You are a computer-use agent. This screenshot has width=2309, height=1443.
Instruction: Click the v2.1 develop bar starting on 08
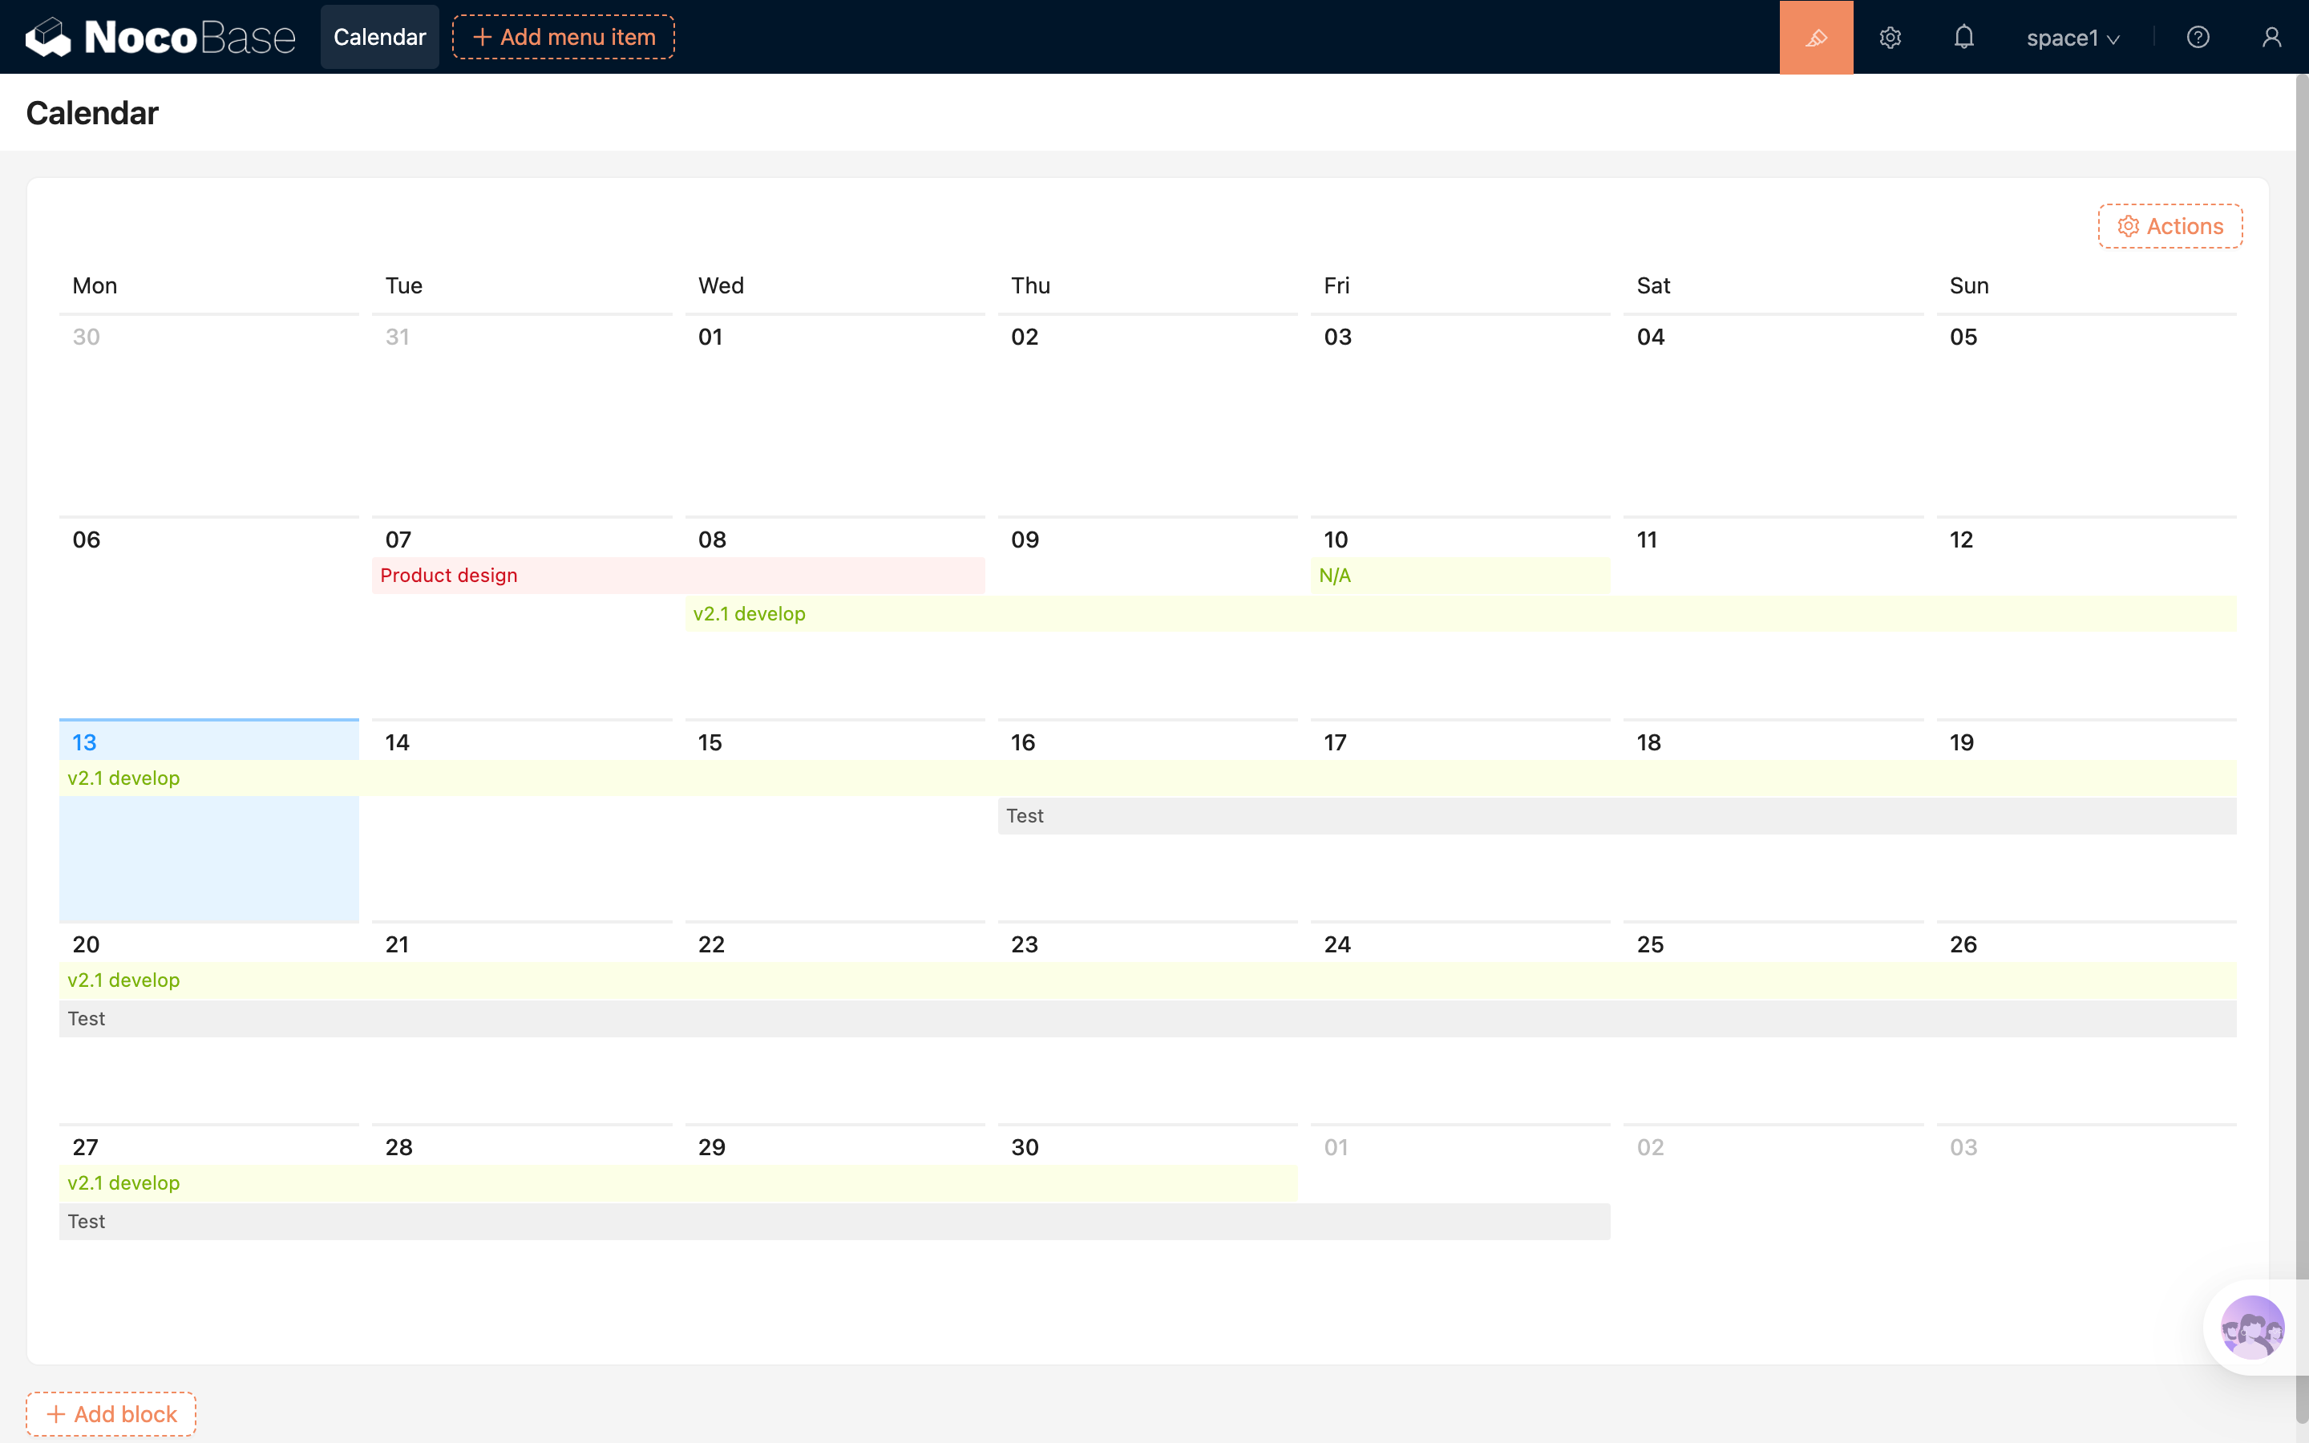coord(1460,613)
